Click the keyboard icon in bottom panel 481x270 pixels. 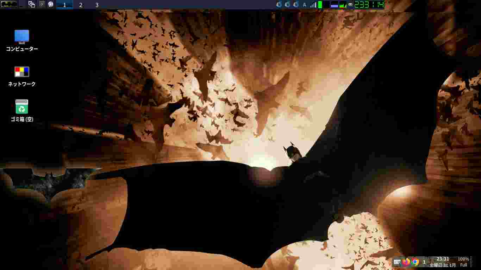click(397, 262)
